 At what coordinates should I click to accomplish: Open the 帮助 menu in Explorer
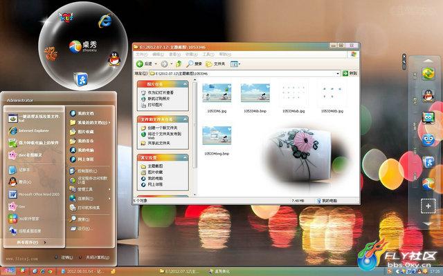click(x=225, y=54)
